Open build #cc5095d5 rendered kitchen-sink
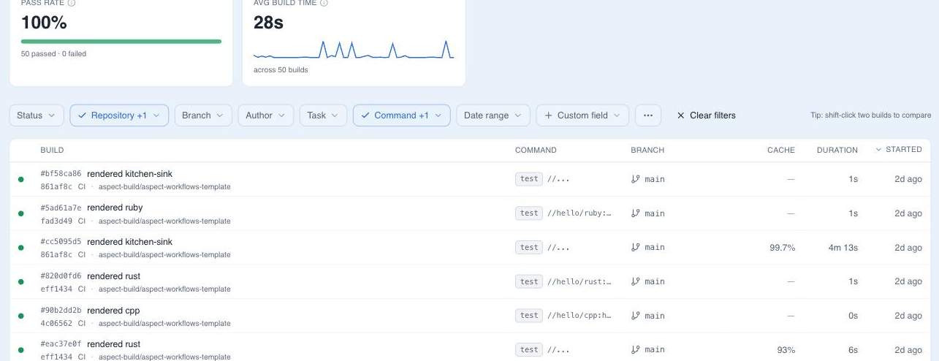 pos(470,248)
